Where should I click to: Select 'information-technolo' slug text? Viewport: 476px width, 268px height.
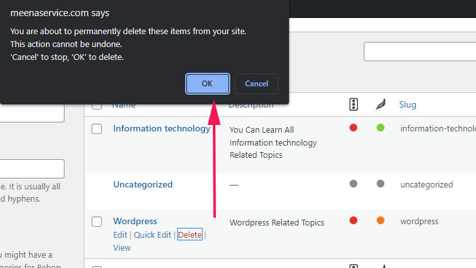tap(438, 129)
